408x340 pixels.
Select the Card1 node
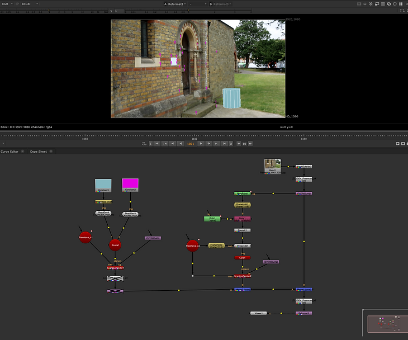click(x=242, y=258)
